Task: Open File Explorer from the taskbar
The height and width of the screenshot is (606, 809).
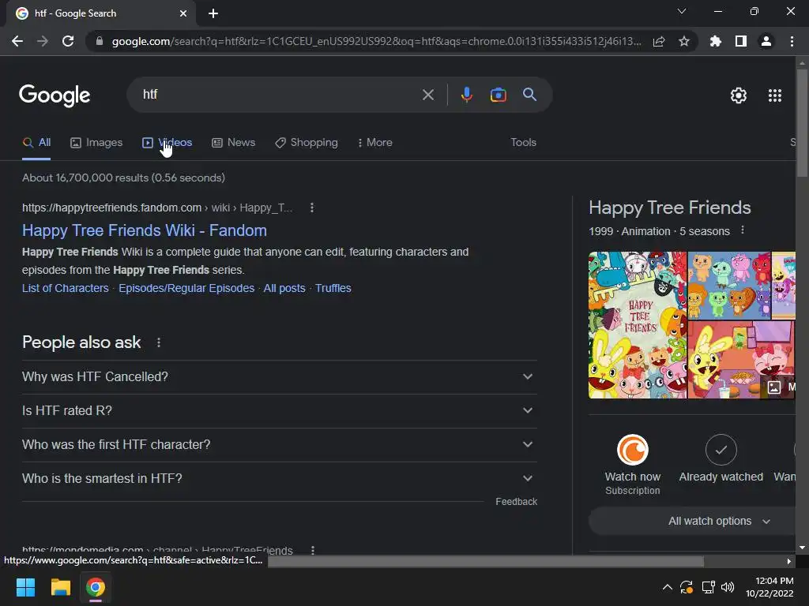Action: (x=60, y=587)
